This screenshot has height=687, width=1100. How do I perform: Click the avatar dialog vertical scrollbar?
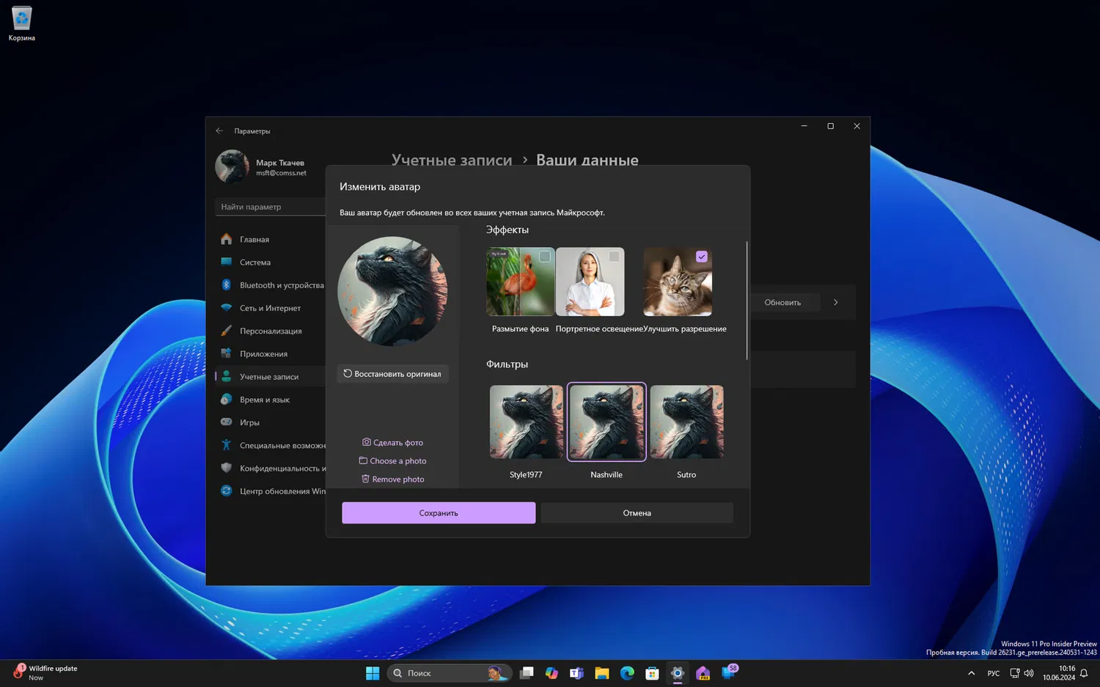point(747,301)
